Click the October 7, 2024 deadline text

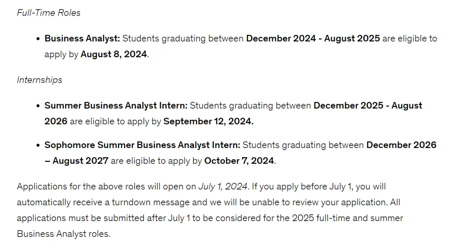tap(239, 161)
